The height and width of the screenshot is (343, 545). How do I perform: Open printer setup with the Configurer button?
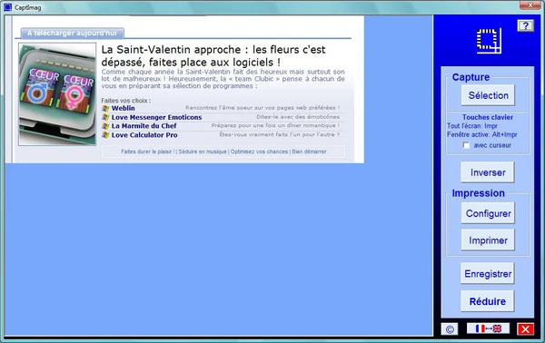coord(488,213)
